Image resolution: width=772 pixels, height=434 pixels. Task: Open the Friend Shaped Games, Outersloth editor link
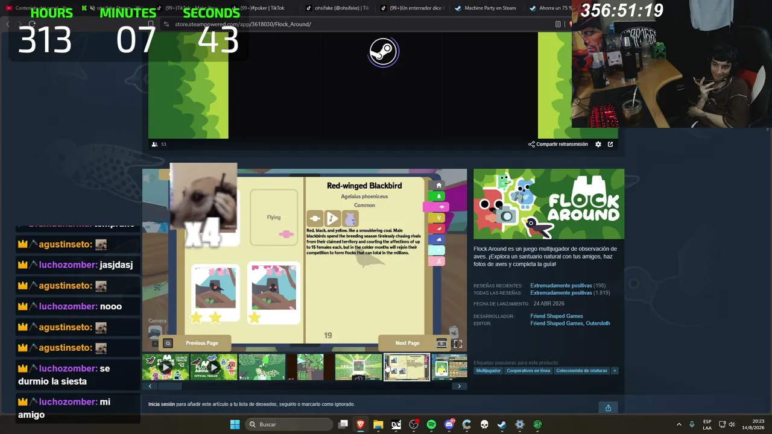[x=570, y=323]
